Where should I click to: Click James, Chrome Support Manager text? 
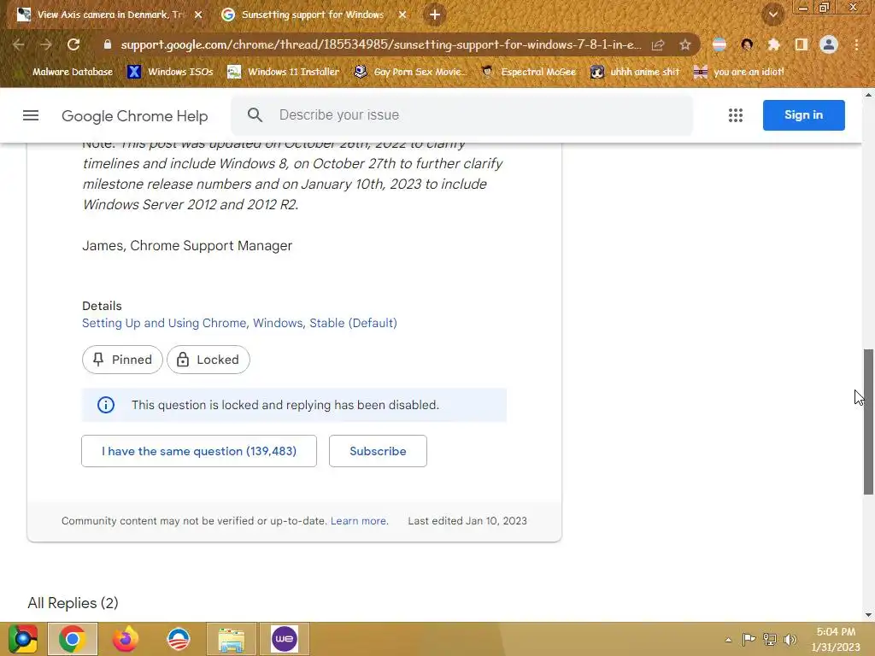tap(187, 246)
